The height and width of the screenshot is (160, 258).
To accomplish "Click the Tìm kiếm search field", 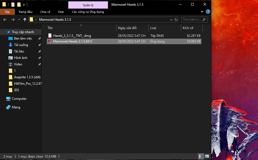I will coord(192,20).
